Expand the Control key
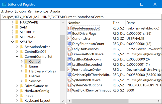 22,61
